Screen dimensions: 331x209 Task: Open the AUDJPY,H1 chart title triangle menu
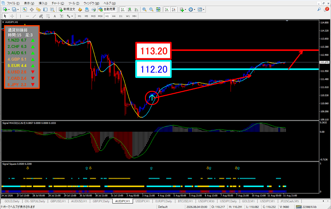coord(3,22)
